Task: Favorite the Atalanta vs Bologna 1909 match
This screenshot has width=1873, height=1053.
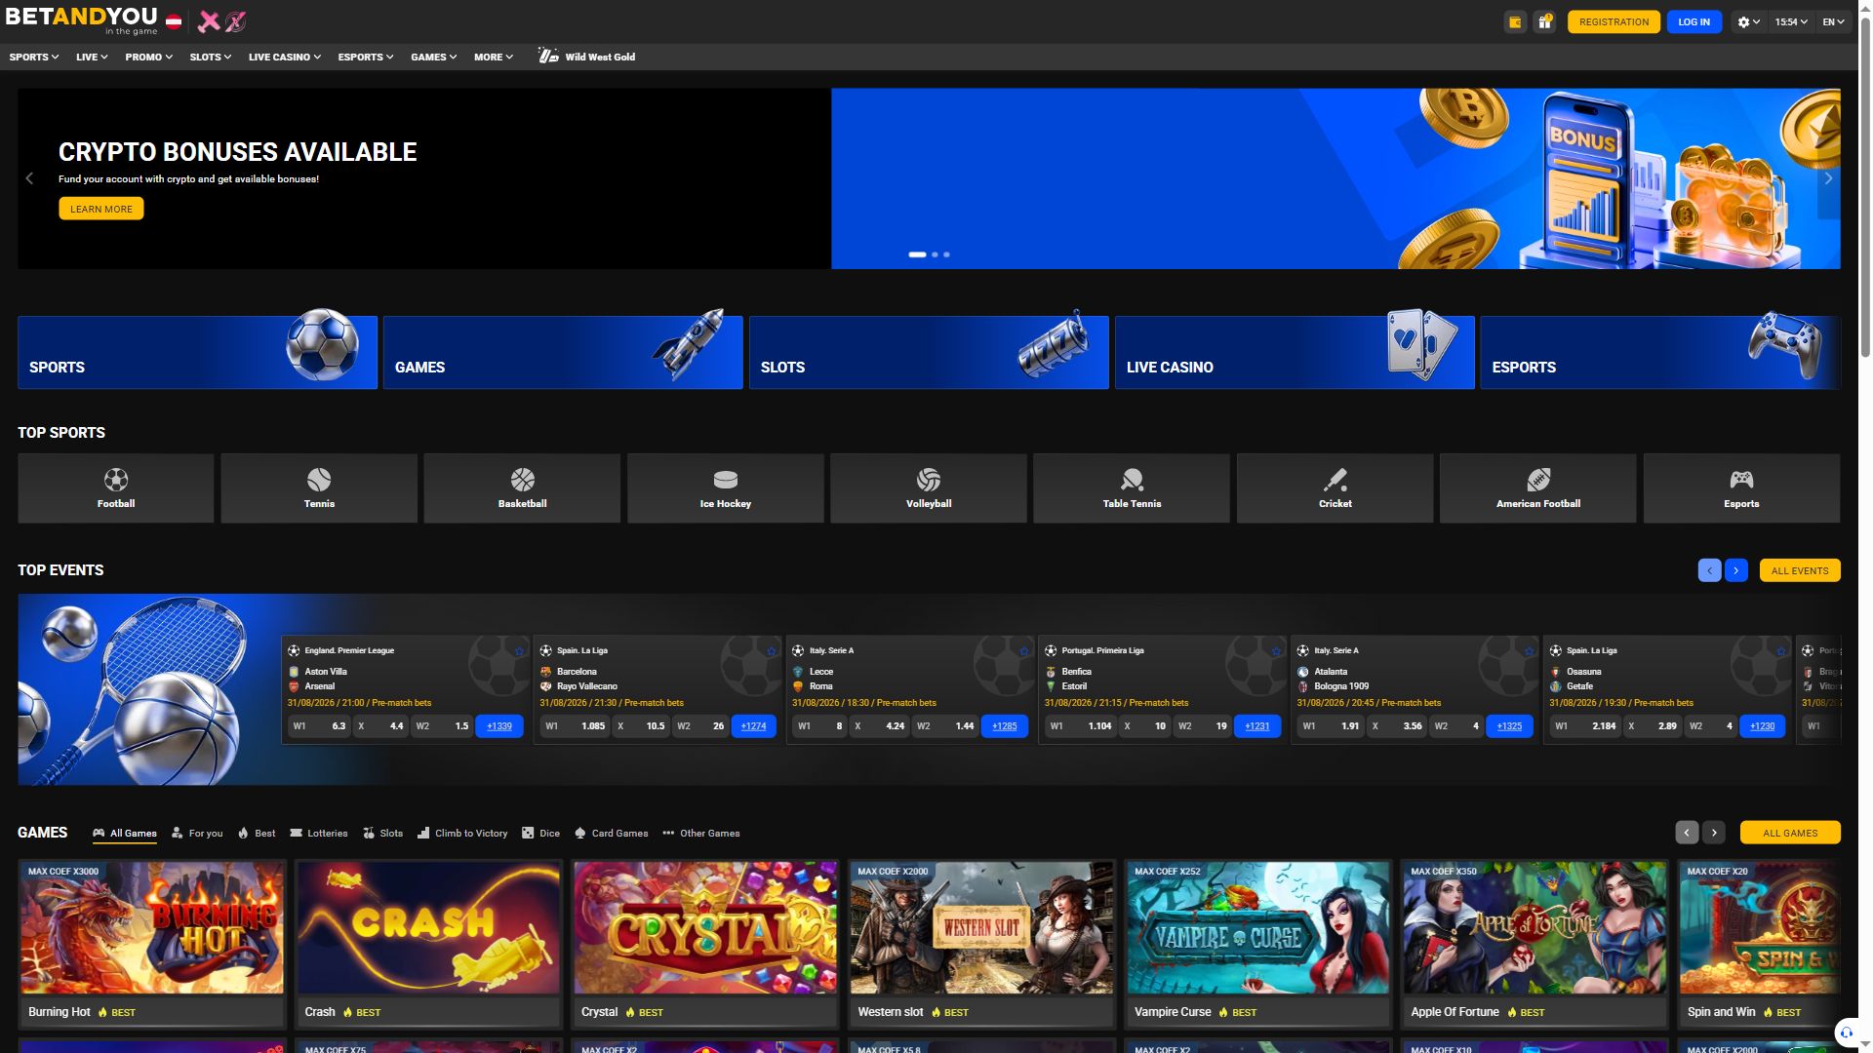Action: click(x=1529, y=651)
